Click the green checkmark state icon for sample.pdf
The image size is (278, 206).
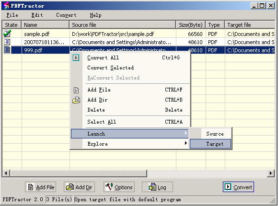[7, 34]
